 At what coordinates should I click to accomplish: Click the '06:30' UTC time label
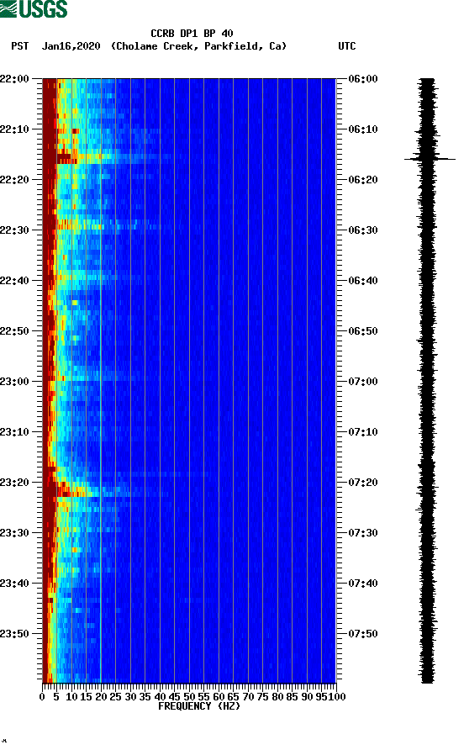tap(363, 230)
